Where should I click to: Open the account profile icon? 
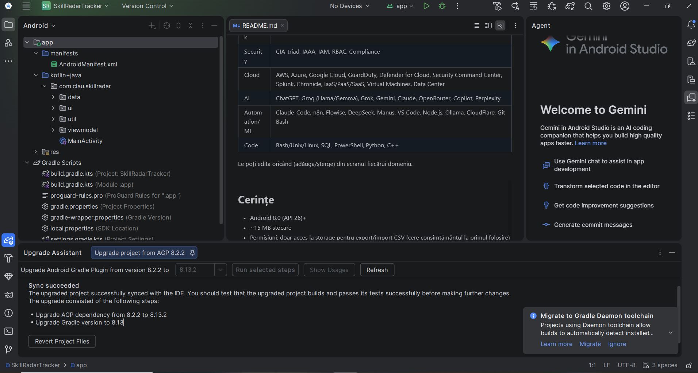tap(625, 6)
